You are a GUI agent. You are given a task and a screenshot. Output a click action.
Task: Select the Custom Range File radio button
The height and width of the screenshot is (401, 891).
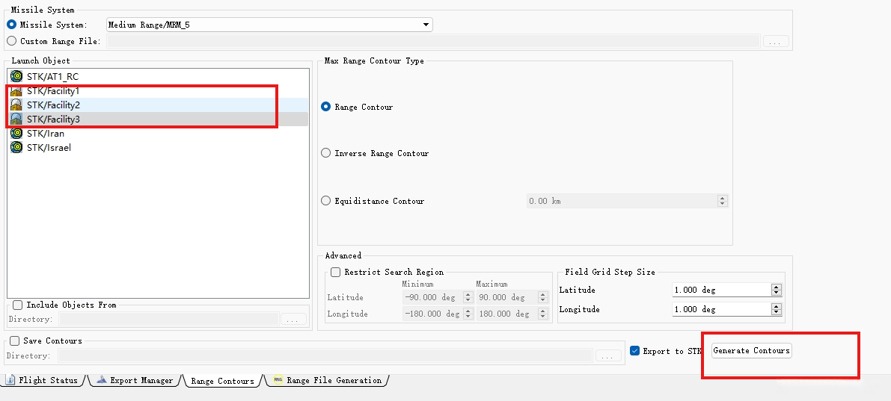(x=11, y=41)
